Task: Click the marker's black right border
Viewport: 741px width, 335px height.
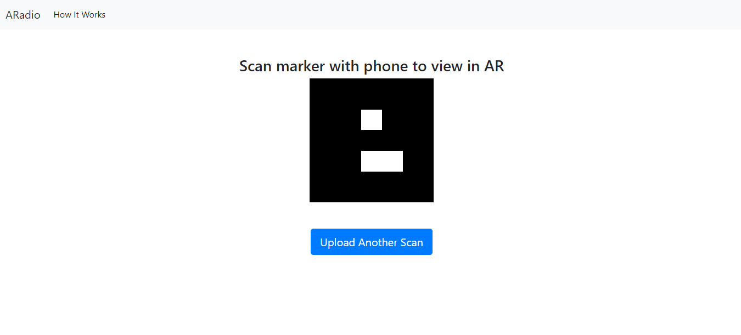Action: [x=418, y=140]
